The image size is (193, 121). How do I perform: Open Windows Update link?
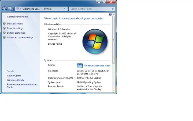(16, 80)
